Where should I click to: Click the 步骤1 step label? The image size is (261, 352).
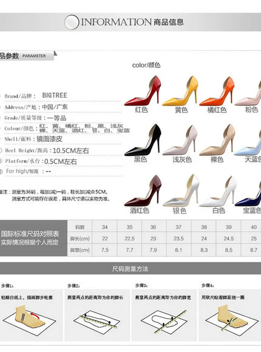7,286
